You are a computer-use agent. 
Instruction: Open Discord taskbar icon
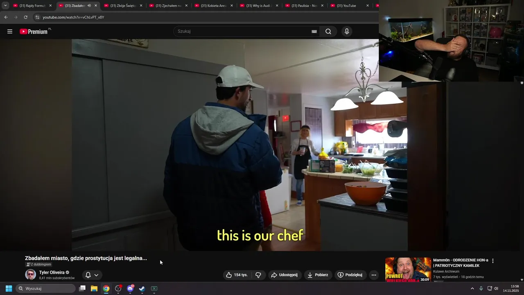tap(130, 288)
